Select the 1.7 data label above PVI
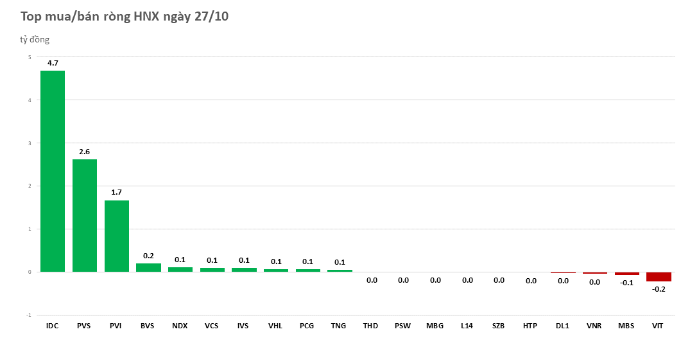 pos(117,192)
